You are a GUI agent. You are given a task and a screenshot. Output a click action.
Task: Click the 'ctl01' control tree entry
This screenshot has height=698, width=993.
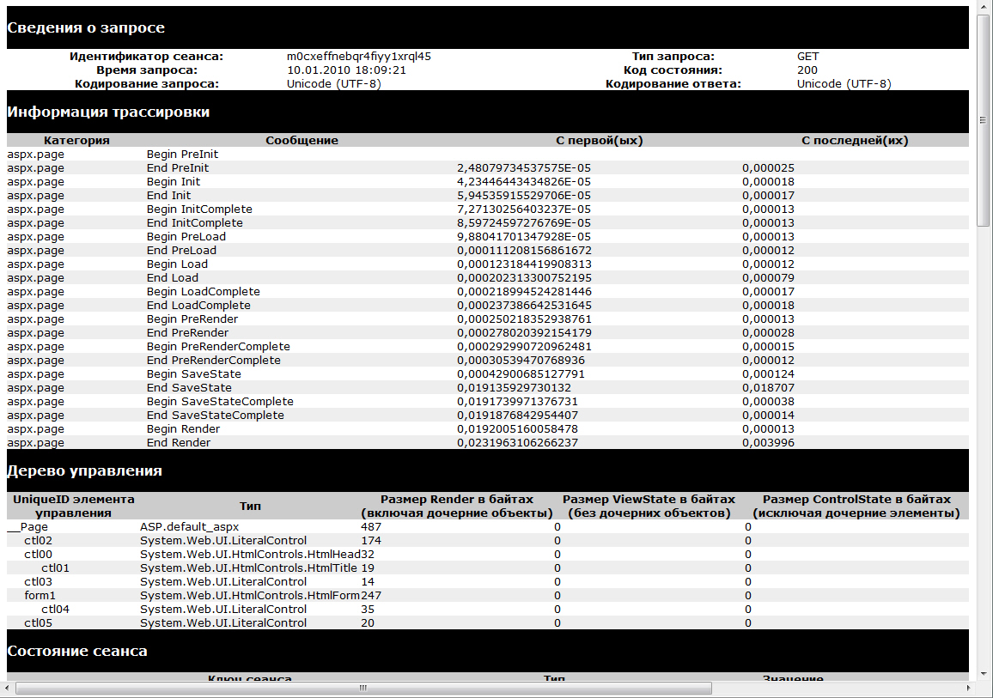(56, 568)
